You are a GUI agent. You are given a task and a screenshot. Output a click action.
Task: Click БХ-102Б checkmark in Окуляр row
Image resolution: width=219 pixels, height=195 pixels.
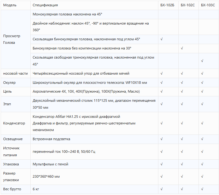162,83
